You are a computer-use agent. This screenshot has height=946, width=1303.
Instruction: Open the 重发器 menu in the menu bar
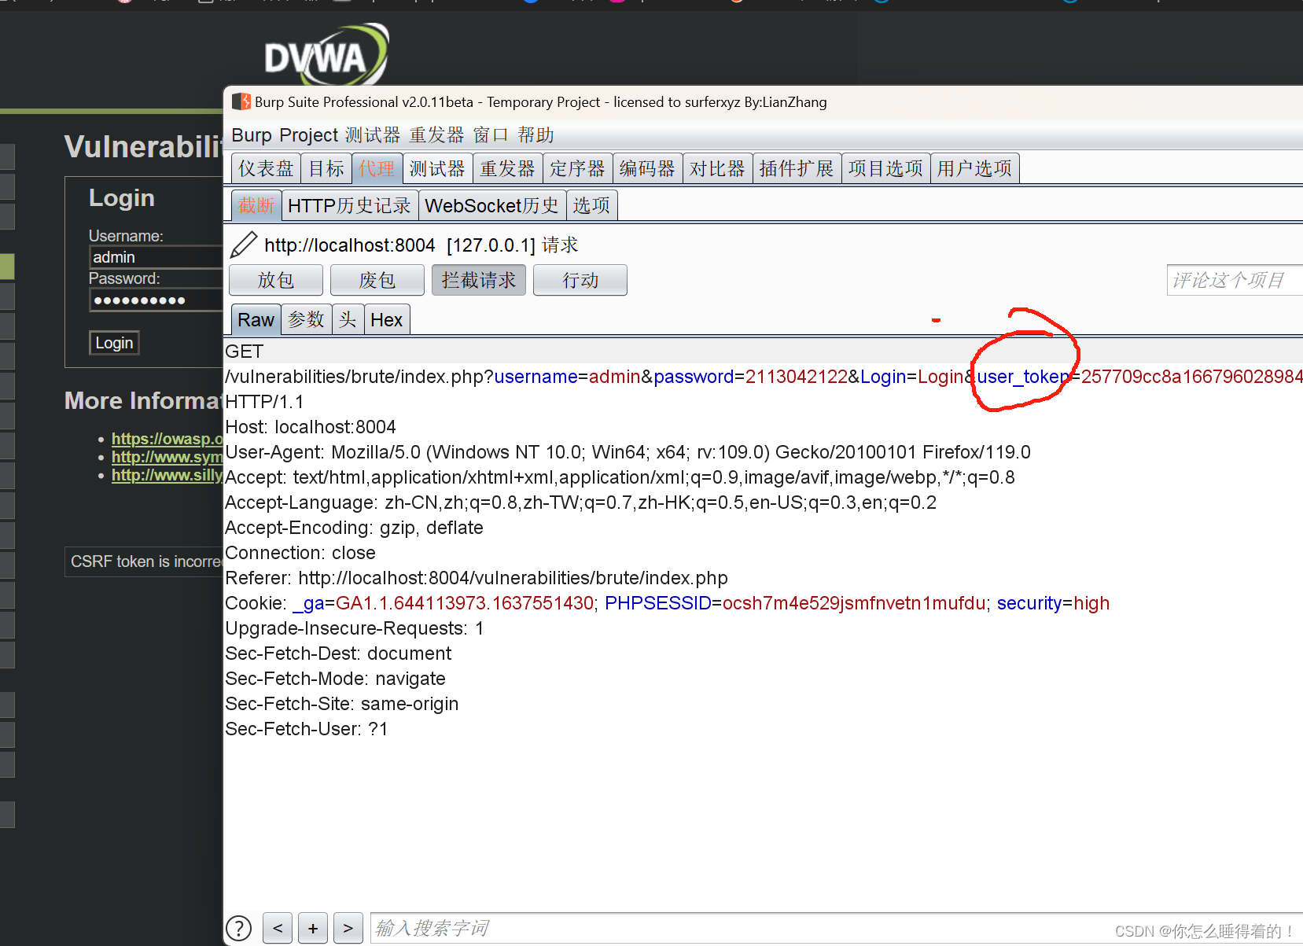coord(437,135)
